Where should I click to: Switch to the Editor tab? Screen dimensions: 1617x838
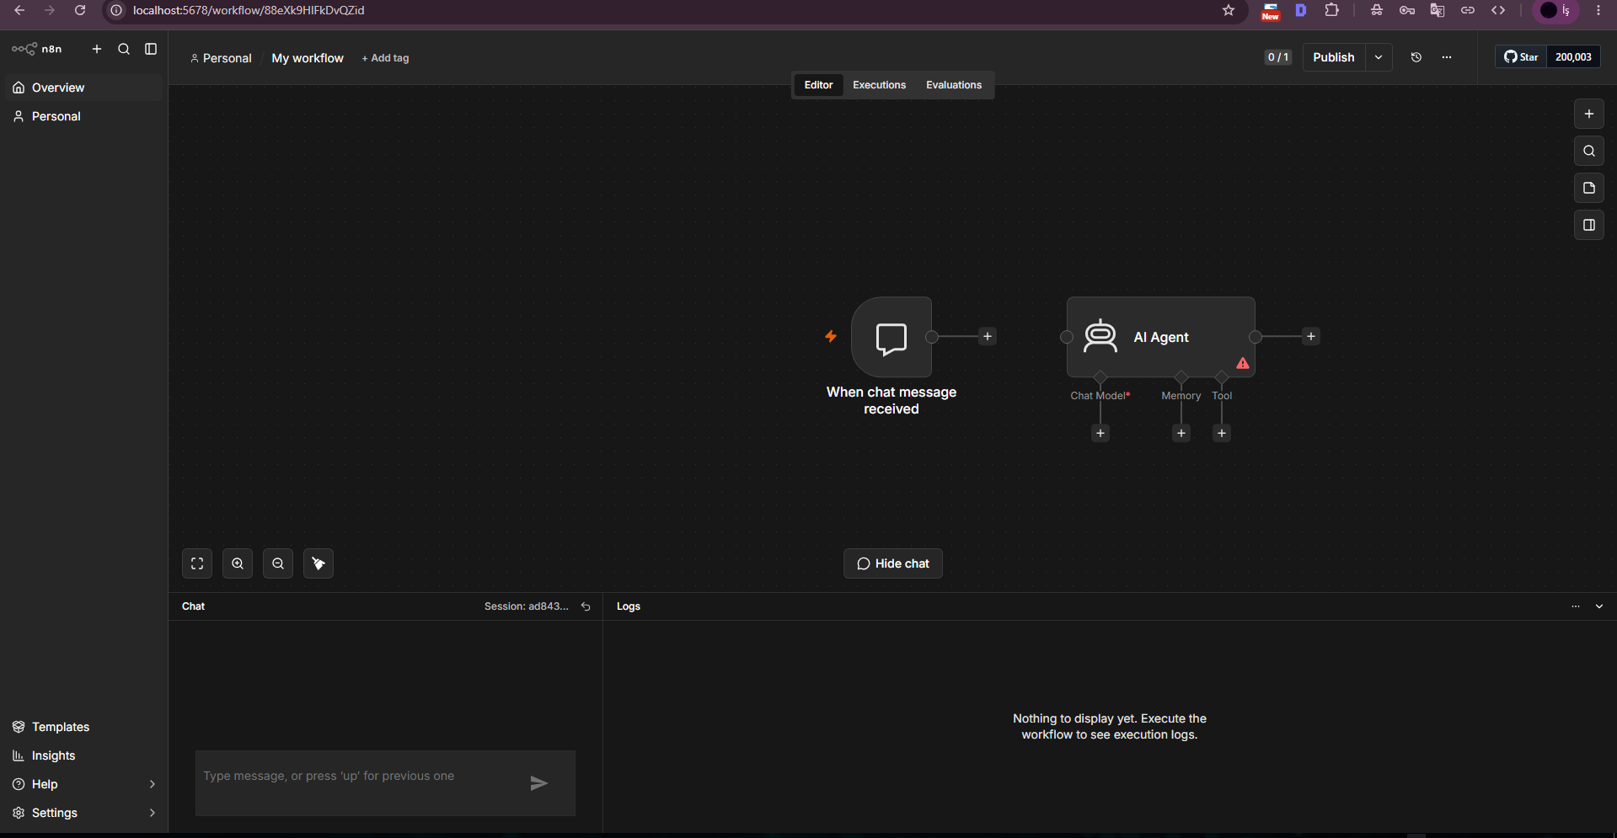[x=818, y=85]
